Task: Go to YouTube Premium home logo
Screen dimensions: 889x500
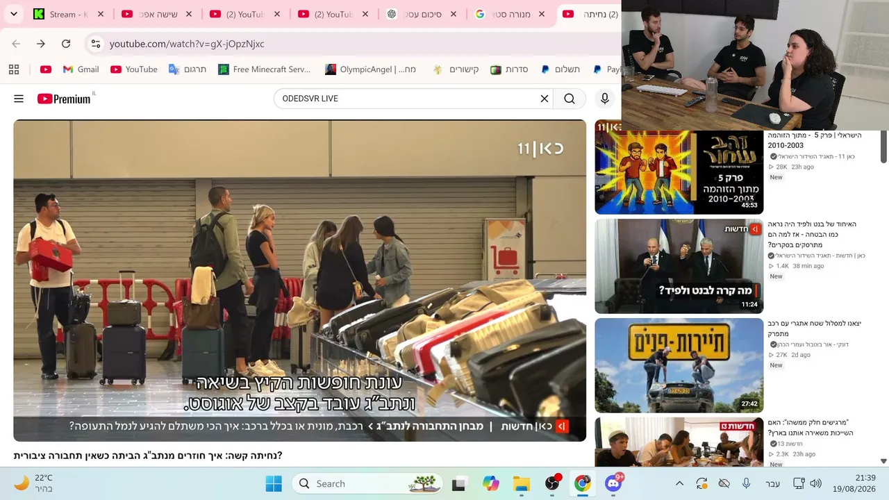Action: (x=64, y=99)
